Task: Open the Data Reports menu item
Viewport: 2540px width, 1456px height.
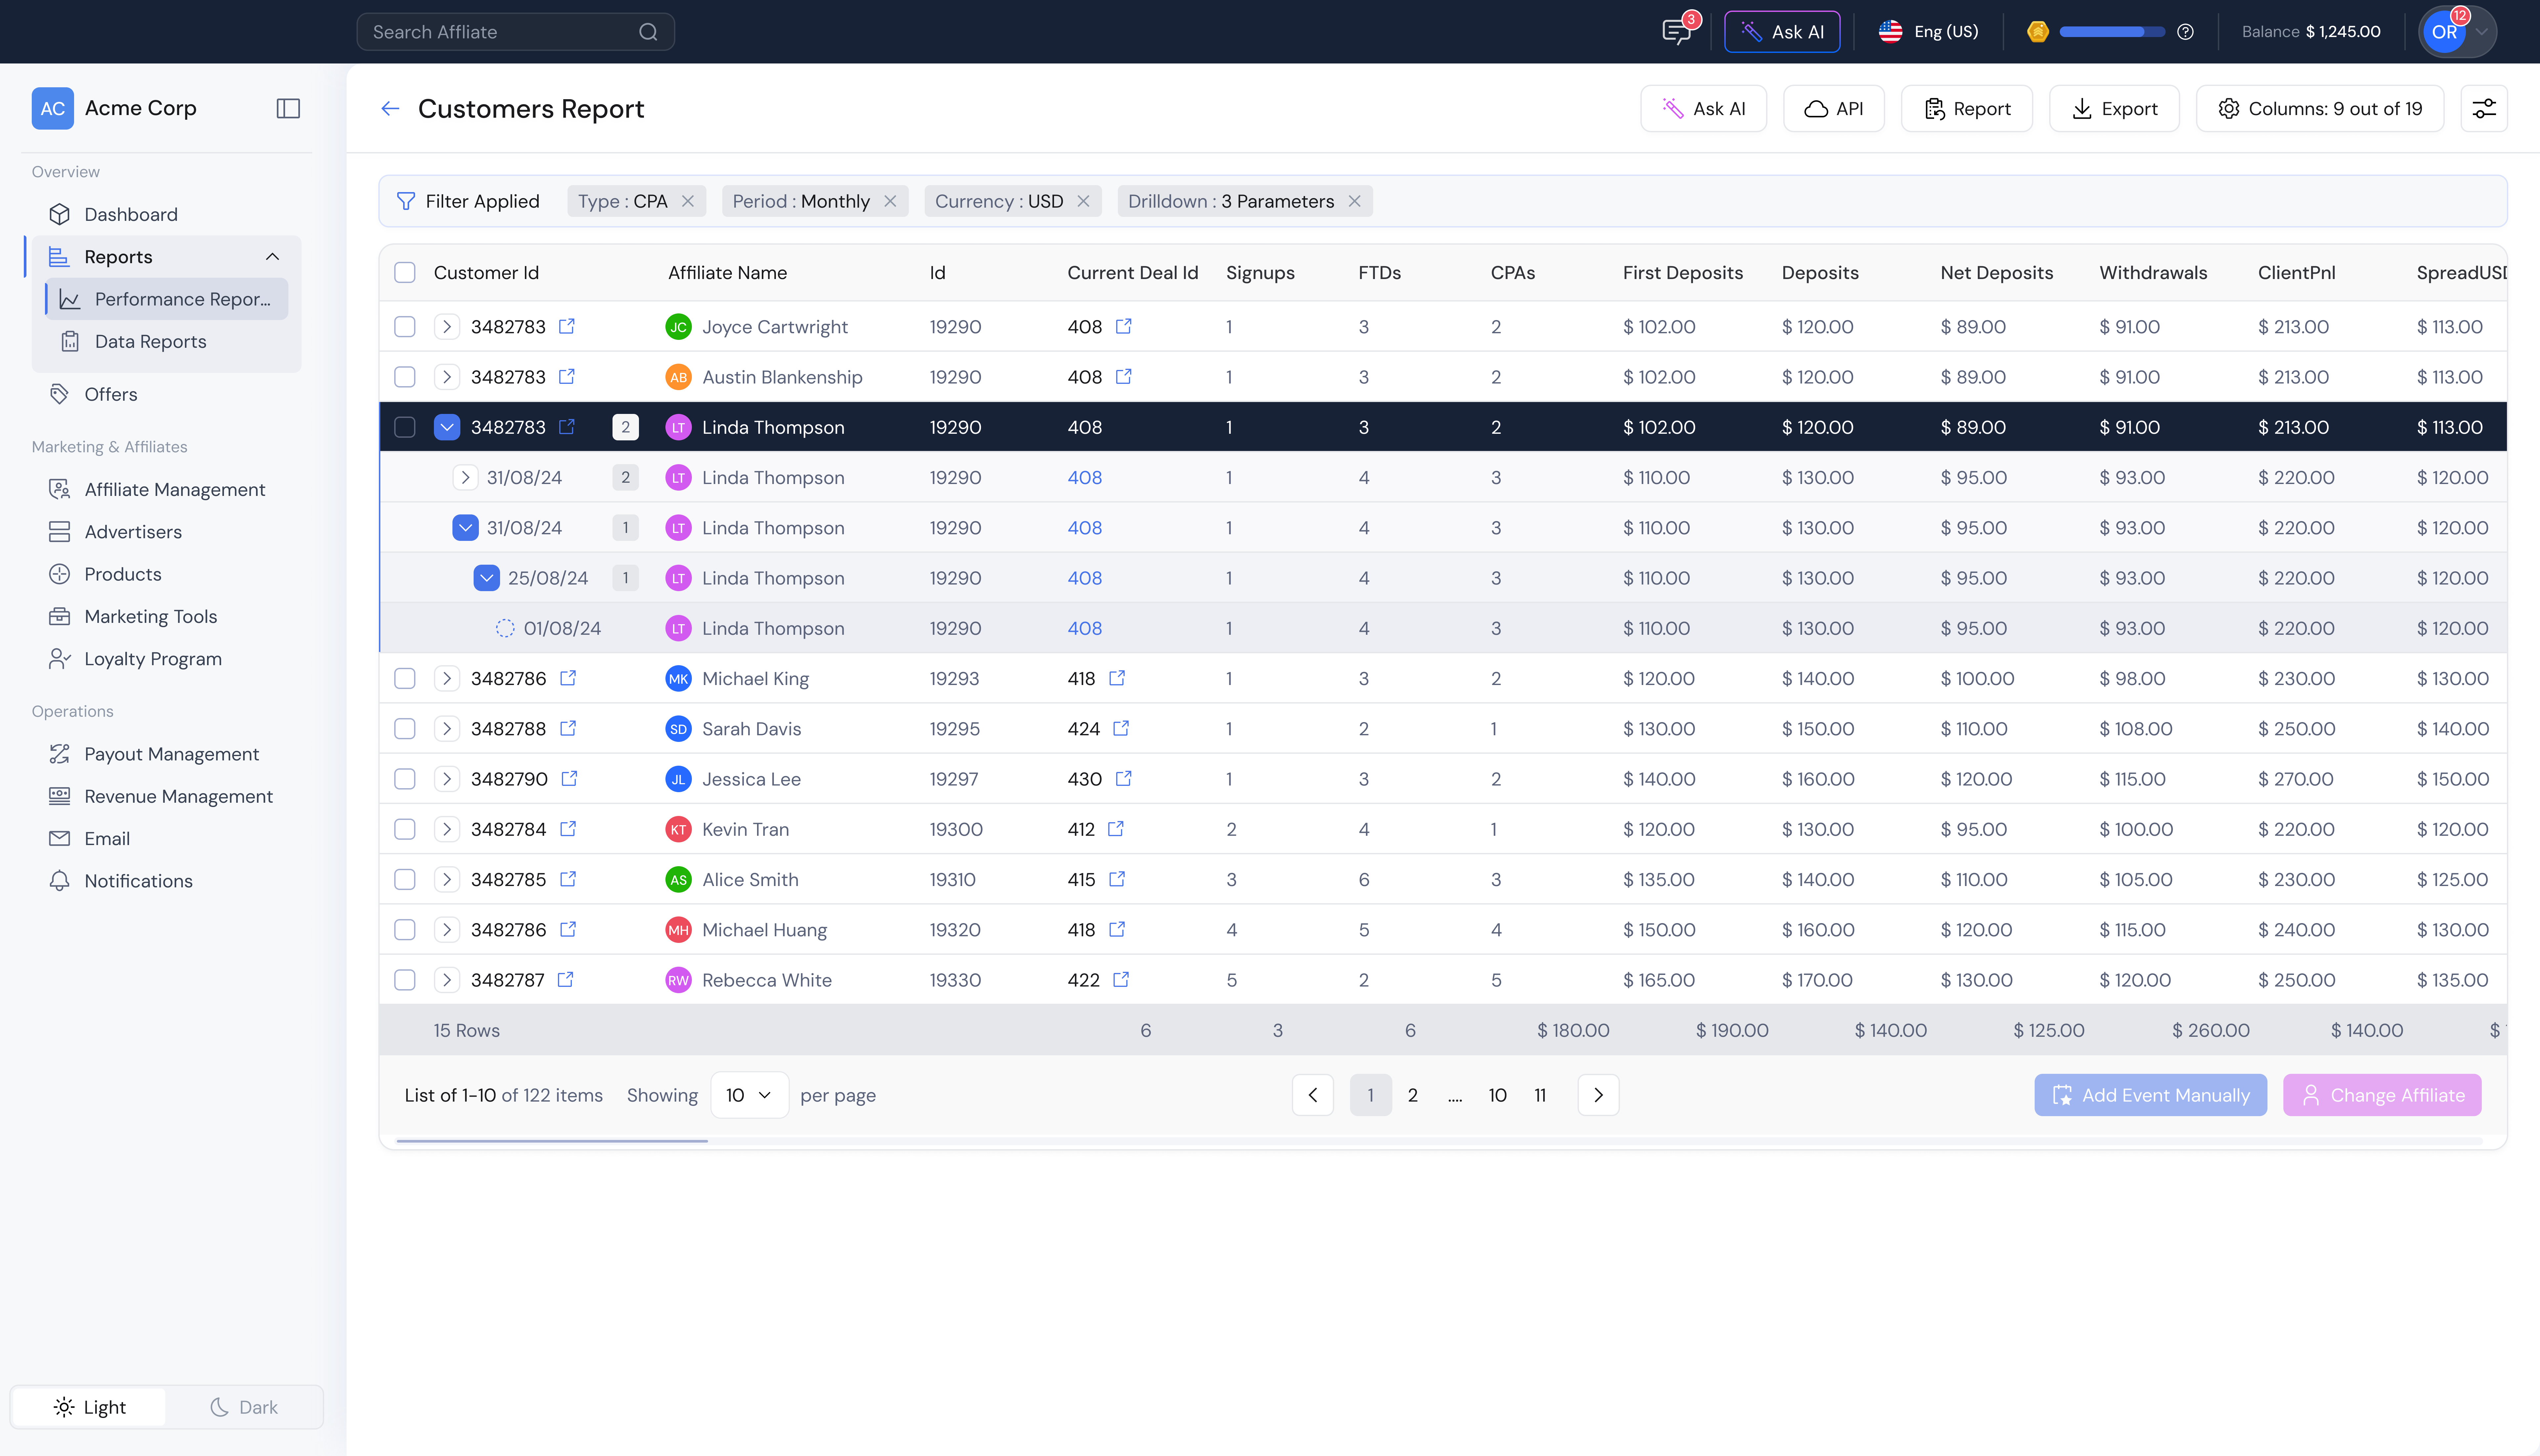Action: pyautogui.click(x=150, y=341)
